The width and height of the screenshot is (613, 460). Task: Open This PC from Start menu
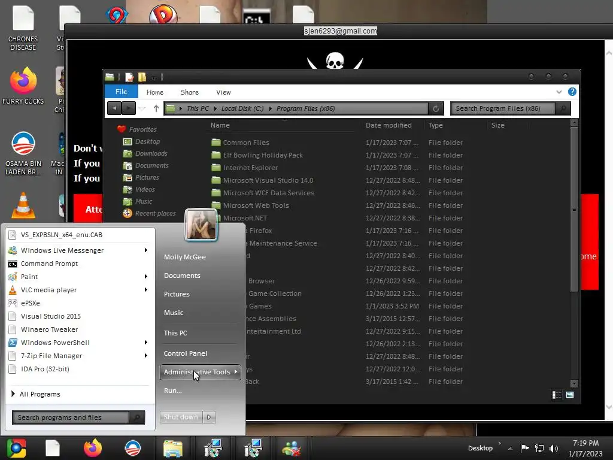click(x=175, y=333)
